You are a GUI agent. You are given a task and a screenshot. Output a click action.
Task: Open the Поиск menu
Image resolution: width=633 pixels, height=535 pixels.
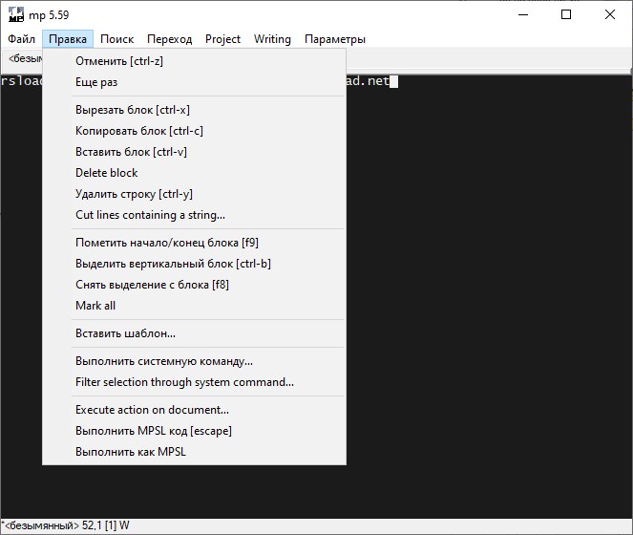117,39
